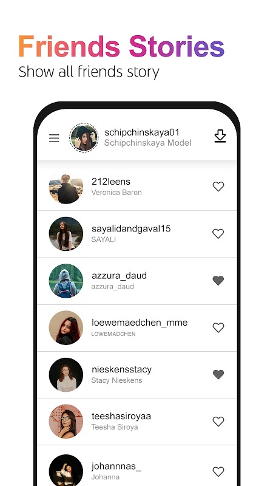Open sayalidandgaval15 profile thumbnail
Viewport: 273px width, 486px height.
pos(66,234)
